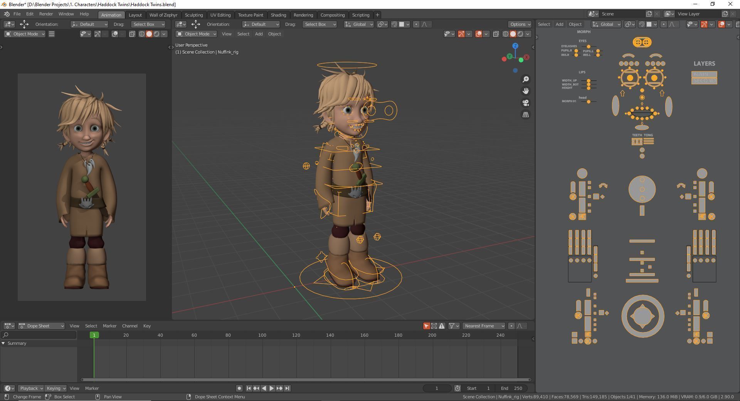Enable wireframe viewport shading mode

click(x=506, y=34)
